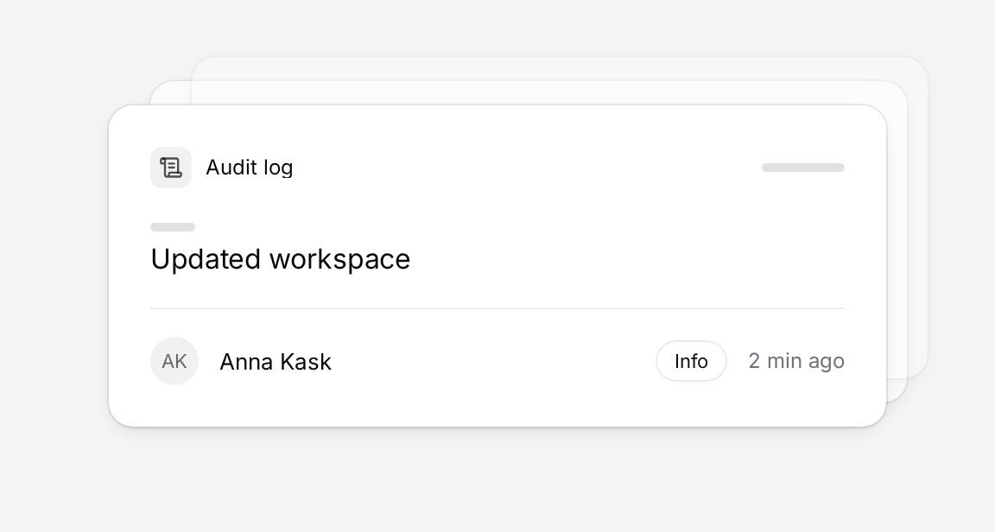
Task: Click the middle card's exposed top-left strip
Action: (x=170, y=92)
